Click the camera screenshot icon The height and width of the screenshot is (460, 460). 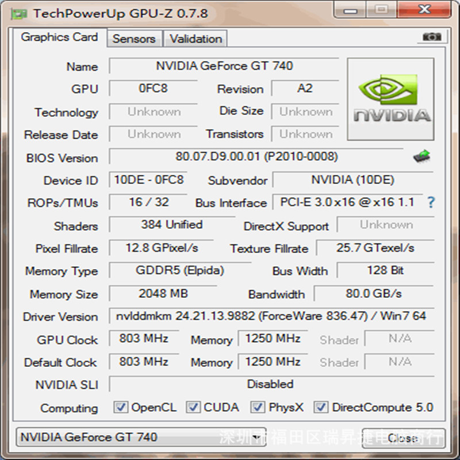point(432,37)
